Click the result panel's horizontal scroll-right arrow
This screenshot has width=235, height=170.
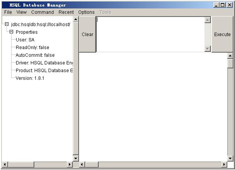224,165
